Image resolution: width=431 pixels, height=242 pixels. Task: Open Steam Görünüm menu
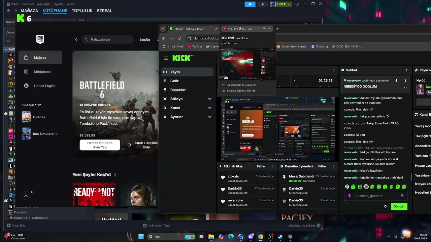(28, 4)
